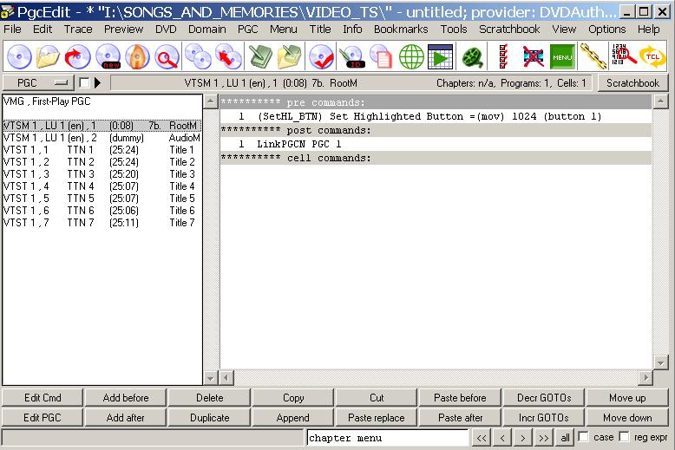Open the PGC dropdown selector
Image resolution: width=675 pixels, height=450 pixels.
(x=38, y=82)
